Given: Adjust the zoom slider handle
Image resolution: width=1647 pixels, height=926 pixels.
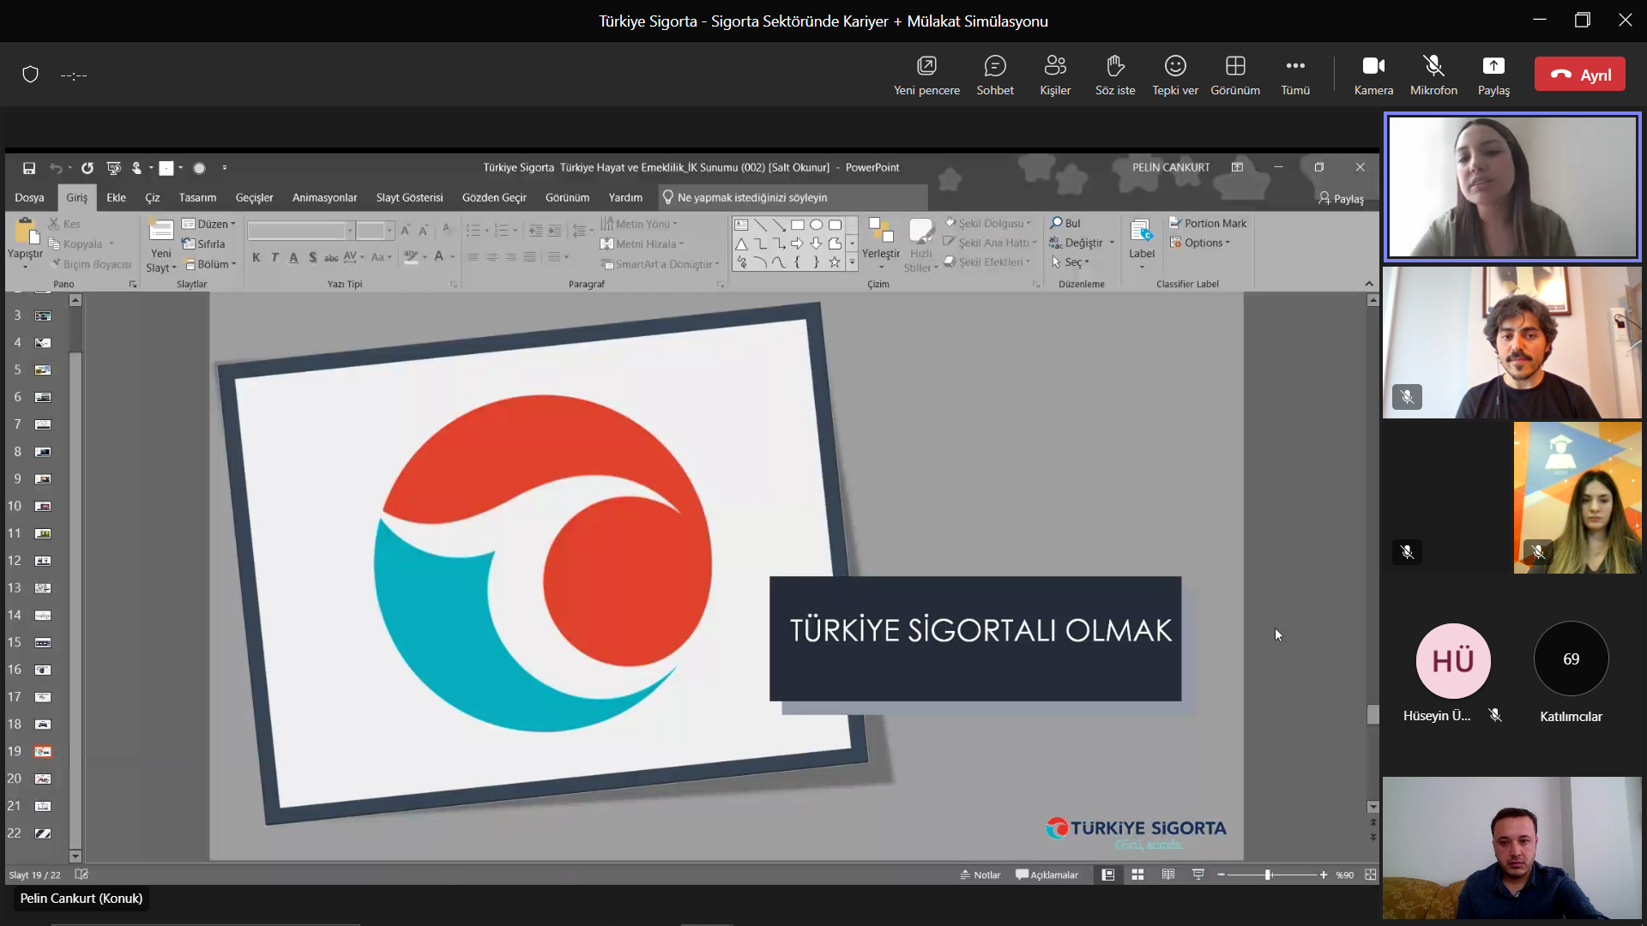Looking at the screenshot, I should [1268, 875].
